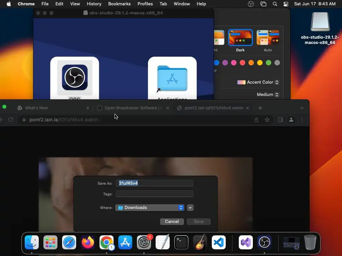342x256 pixels.
Task: Bookmark this page with star icon
Action: tap(267, 120)
